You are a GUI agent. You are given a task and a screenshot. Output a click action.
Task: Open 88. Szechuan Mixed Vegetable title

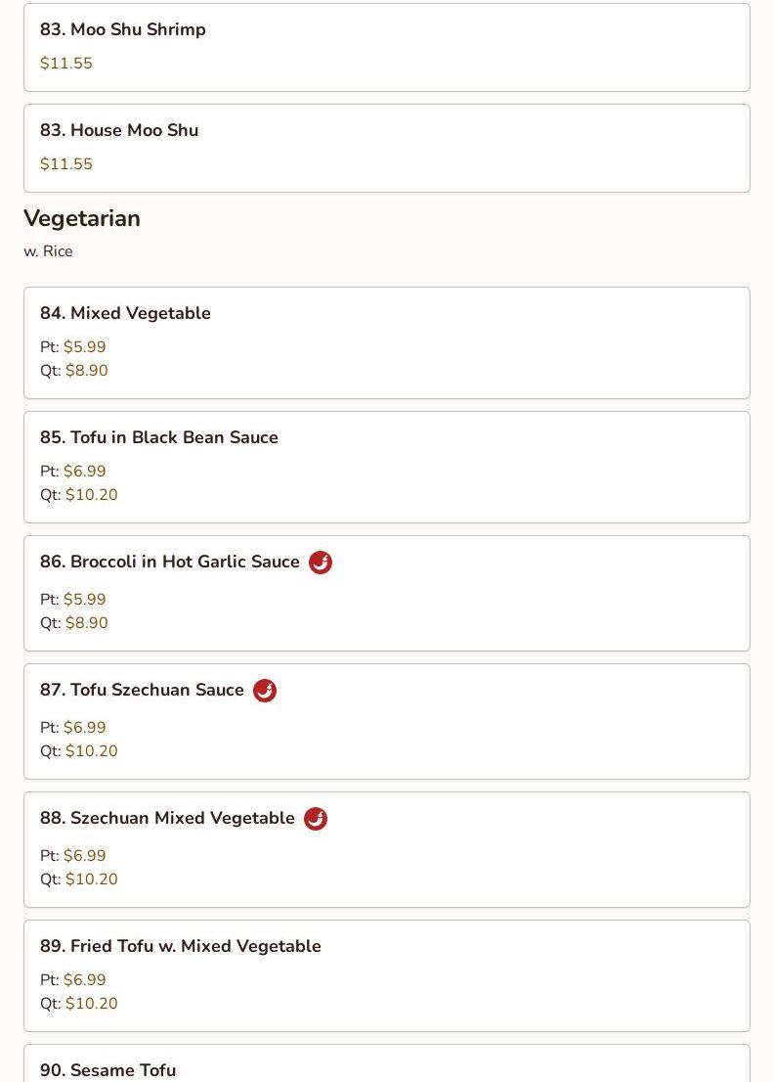tap(167, 818)
